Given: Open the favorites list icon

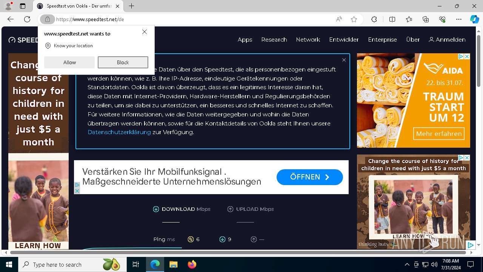Looking at the screenshot, I should (409, 19).
